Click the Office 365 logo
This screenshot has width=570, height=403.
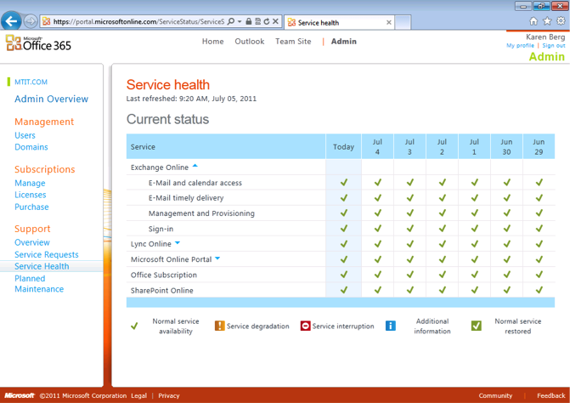tap(38, 43)
